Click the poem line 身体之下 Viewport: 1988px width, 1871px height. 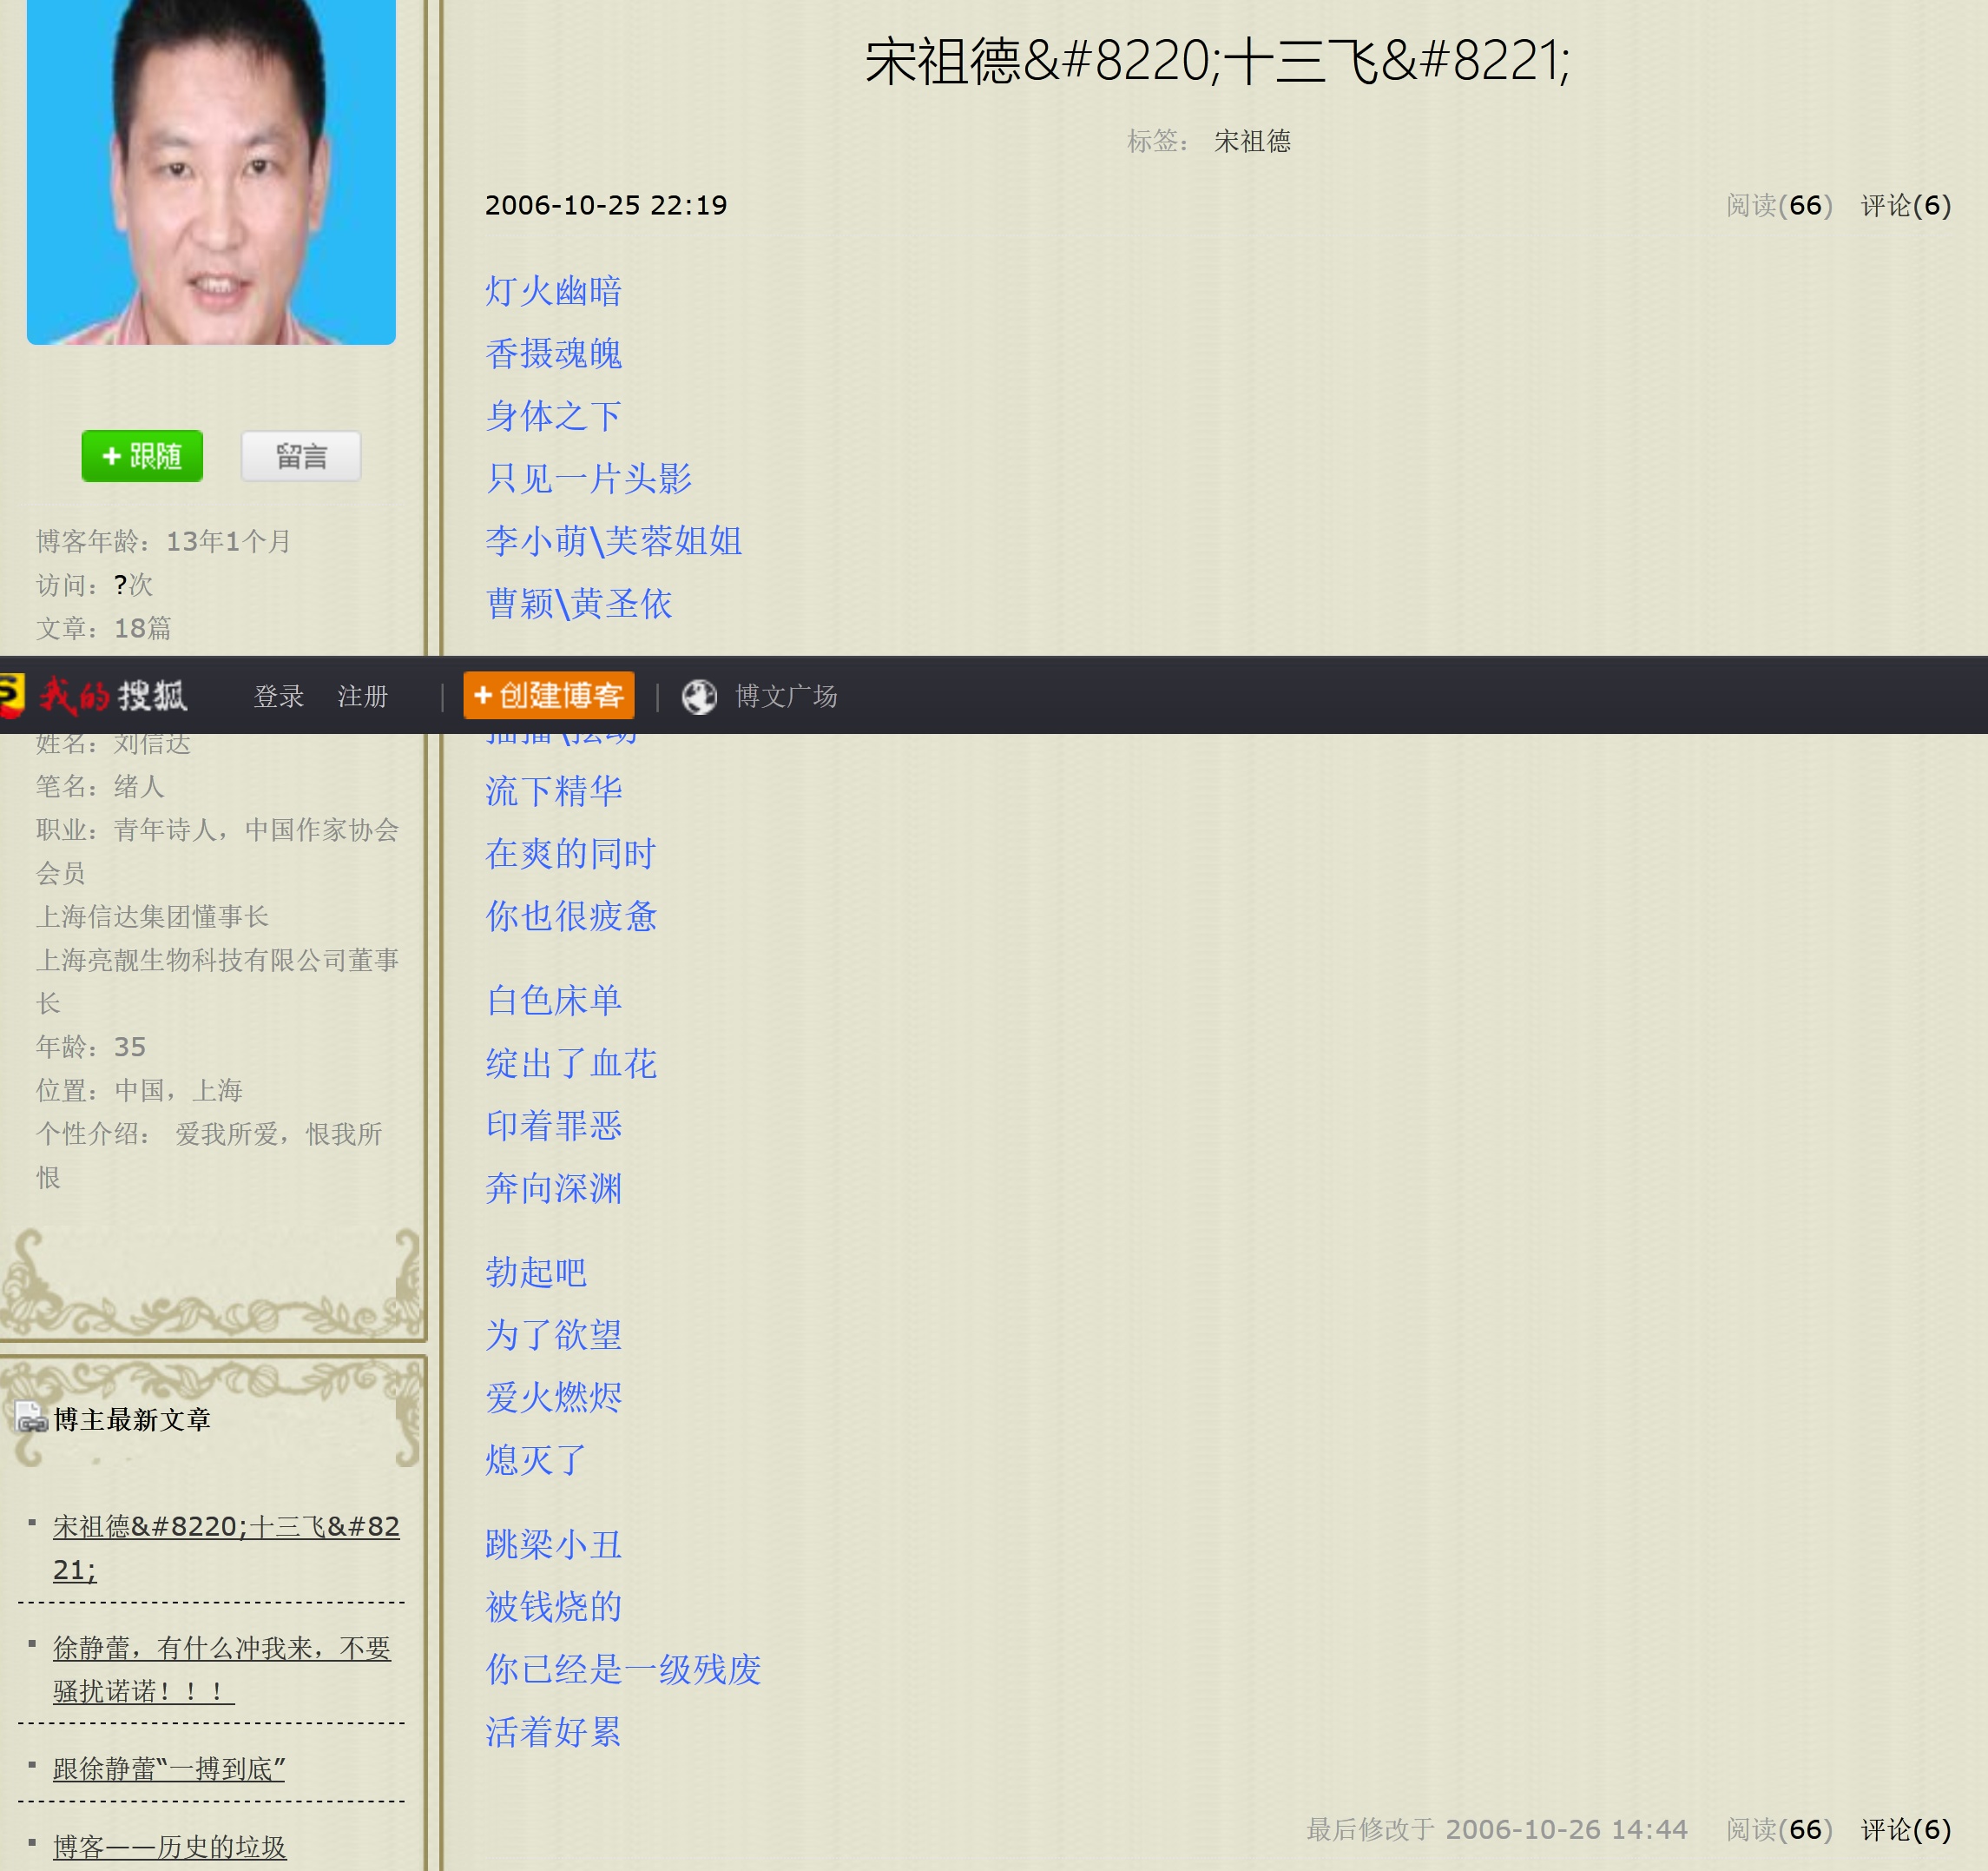pyautogui.click(x=554, y=416)
